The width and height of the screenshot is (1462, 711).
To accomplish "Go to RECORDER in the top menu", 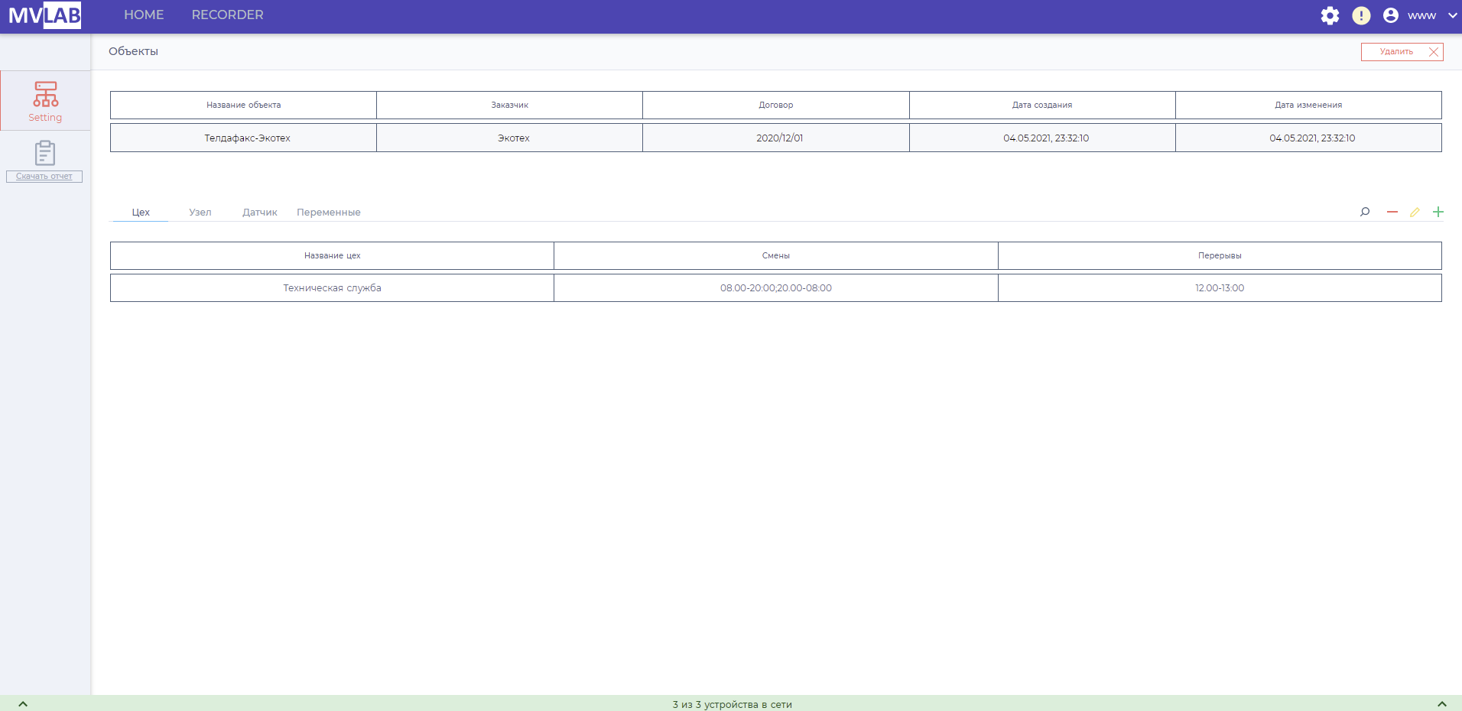I will point(227,15).
